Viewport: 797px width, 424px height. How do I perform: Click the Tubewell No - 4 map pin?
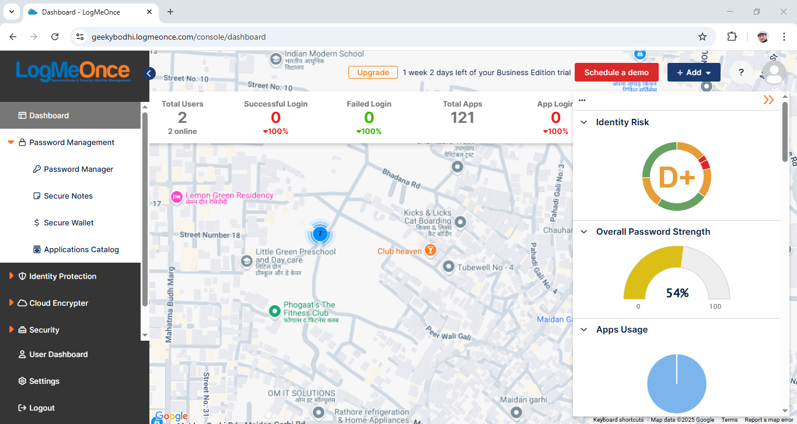(448, 267)
